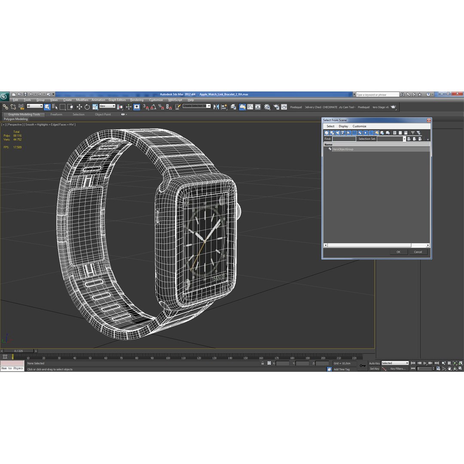Toggle Spinner Snap
The image size is (464, 464).
[x=169, y=107]
